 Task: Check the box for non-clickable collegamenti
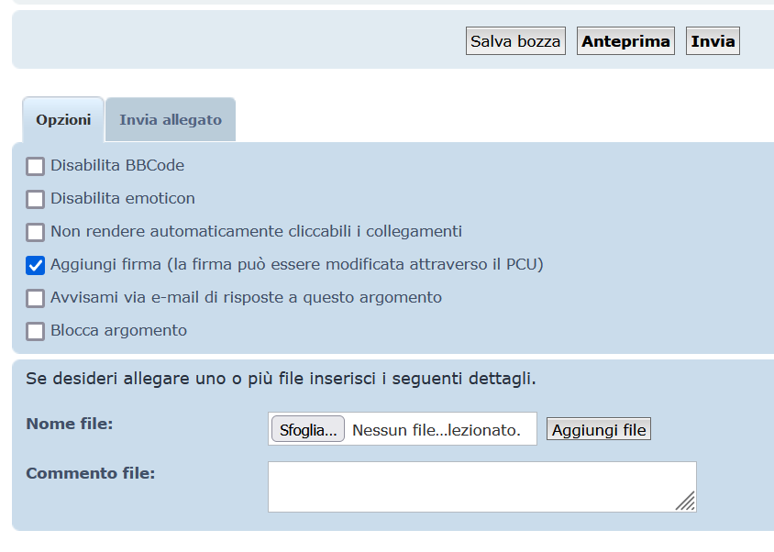point(36,232)
